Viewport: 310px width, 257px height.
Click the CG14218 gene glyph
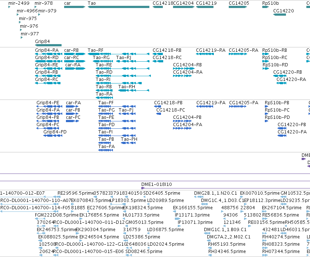158,7
